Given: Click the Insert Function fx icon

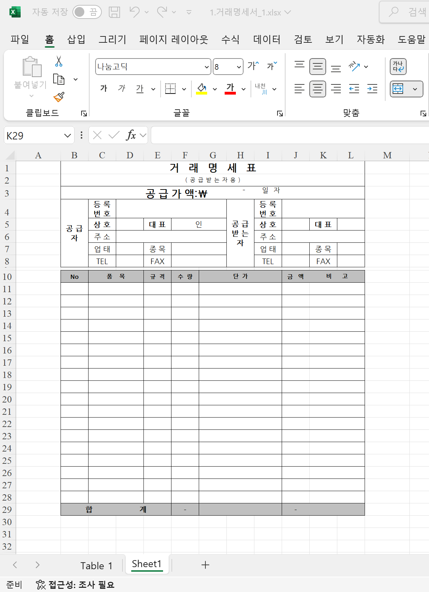Looking at the screenshot, I should point(131,135).
